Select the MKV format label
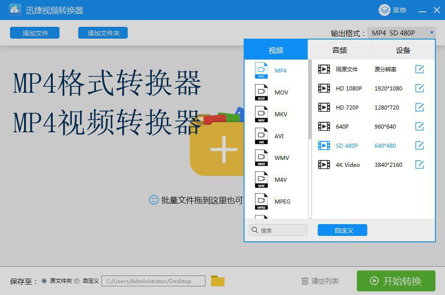Image resolution: width=445 pixels, height=295 pixels. [281, 114]
